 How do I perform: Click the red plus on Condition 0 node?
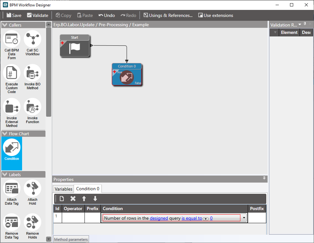tap(114, 72)
